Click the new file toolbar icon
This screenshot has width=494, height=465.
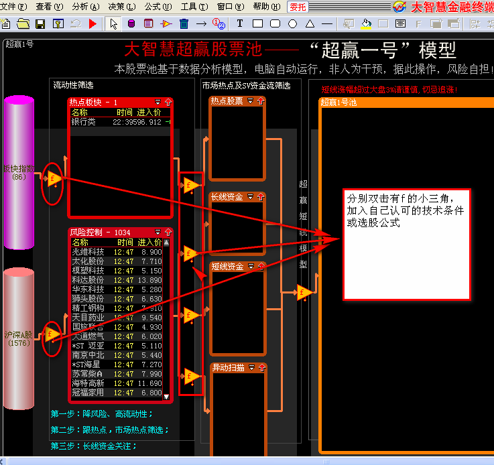click(x=5, y=24)
